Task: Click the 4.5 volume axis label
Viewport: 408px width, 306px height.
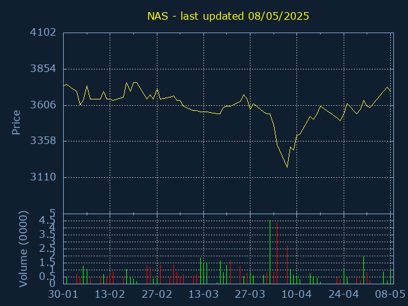Action: click(47, 221)
